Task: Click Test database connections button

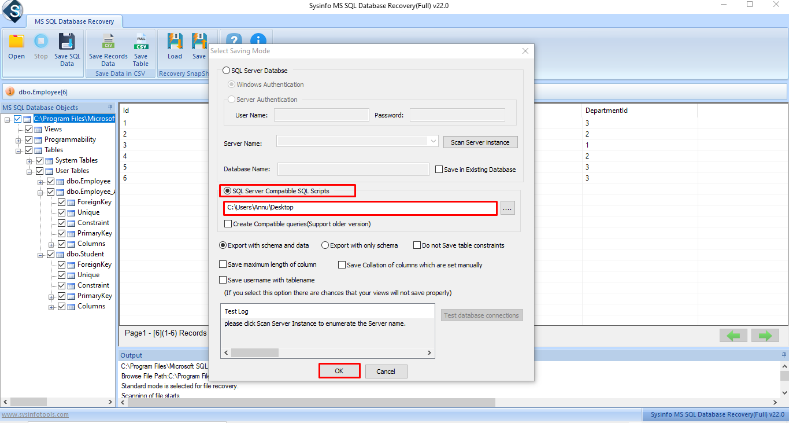Action: [481, 315]
